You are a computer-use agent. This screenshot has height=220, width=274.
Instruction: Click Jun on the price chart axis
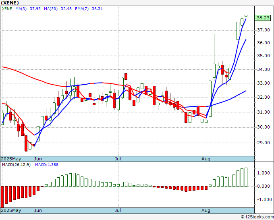(38, 159)
